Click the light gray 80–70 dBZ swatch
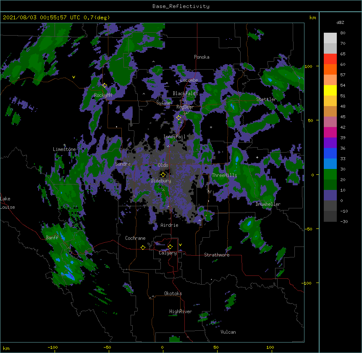The height and width of the screenshot is (353, 362). [x=330, y=38]
